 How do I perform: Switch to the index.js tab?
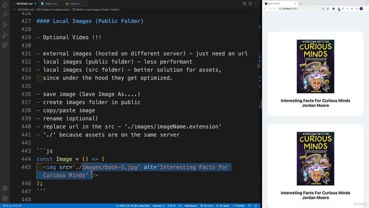(x=73, y=3)
